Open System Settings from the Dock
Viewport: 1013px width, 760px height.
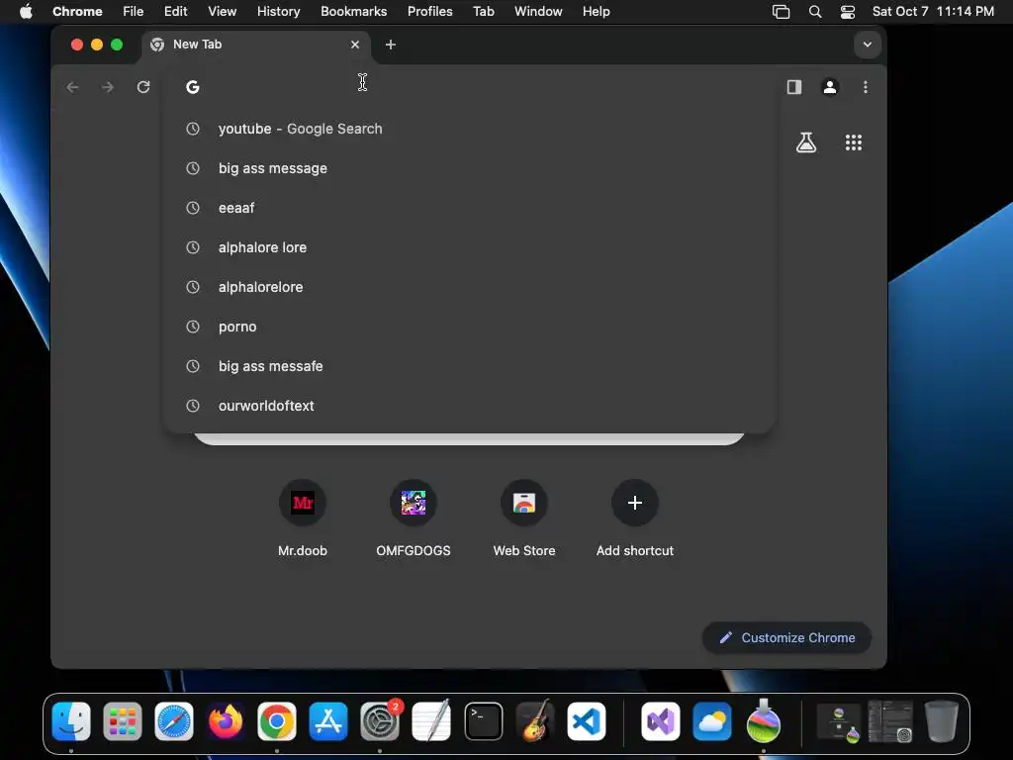click(380, 721)
